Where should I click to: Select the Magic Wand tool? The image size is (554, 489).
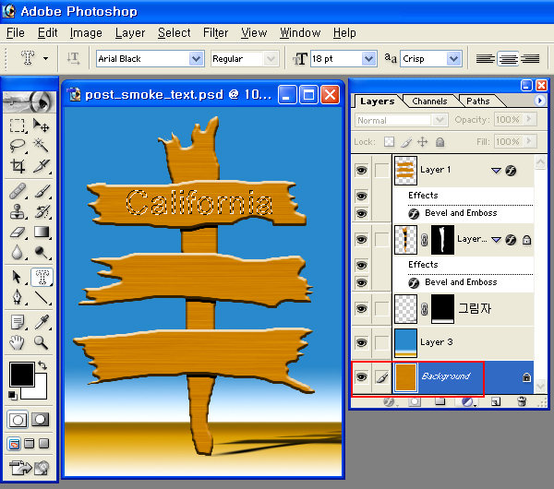(41, 146)
